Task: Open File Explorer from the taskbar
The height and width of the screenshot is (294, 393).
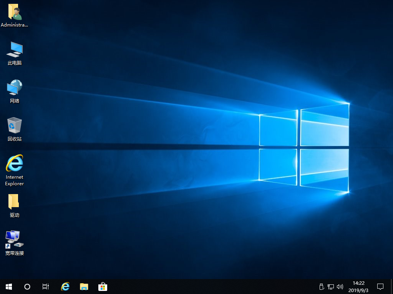Action: coord(84,286)
